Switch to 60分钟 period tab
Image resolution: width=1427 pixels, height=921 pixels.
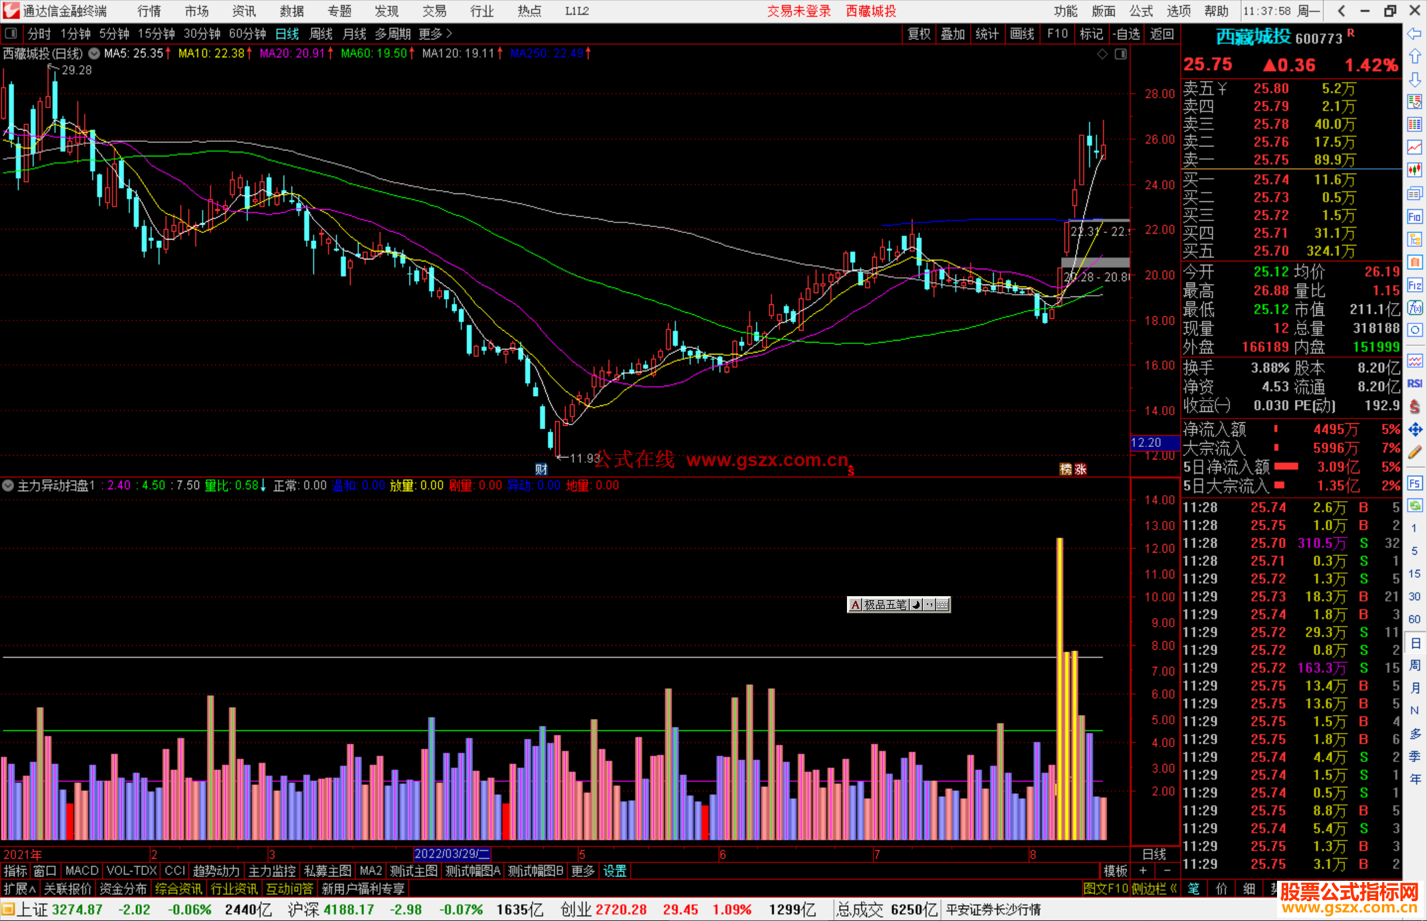(x=248, y=33)
